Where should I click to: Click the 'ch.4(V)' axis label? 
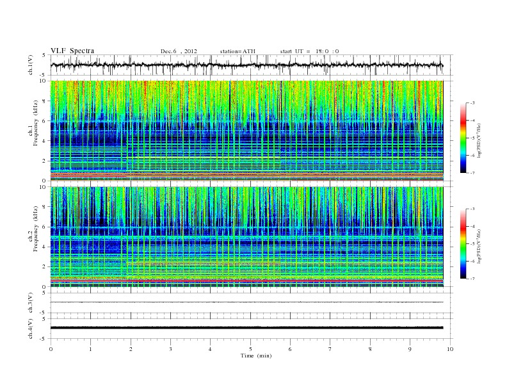tap(31, 329)
